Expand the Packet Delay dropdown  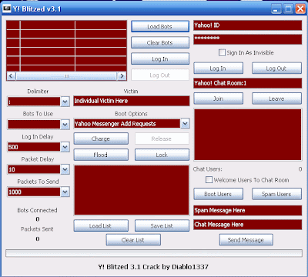click(65, 169)
